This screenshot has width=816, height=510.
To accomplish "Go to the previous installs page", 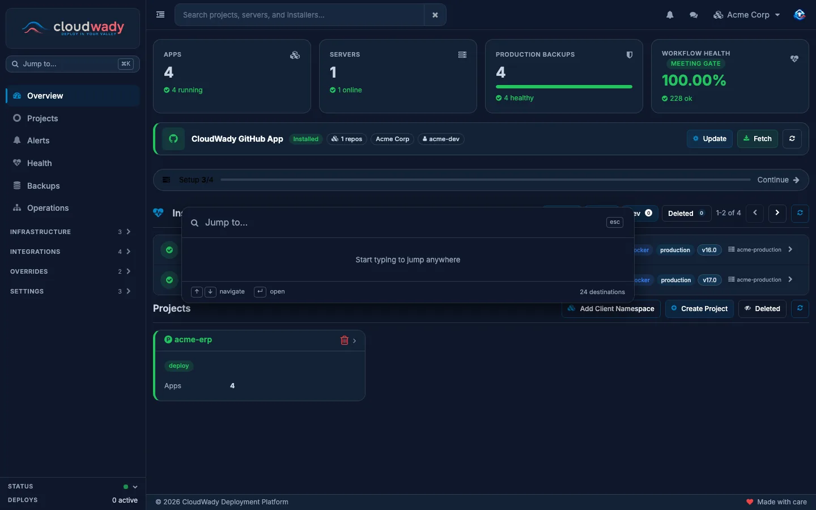I will (x=755, y=213).
